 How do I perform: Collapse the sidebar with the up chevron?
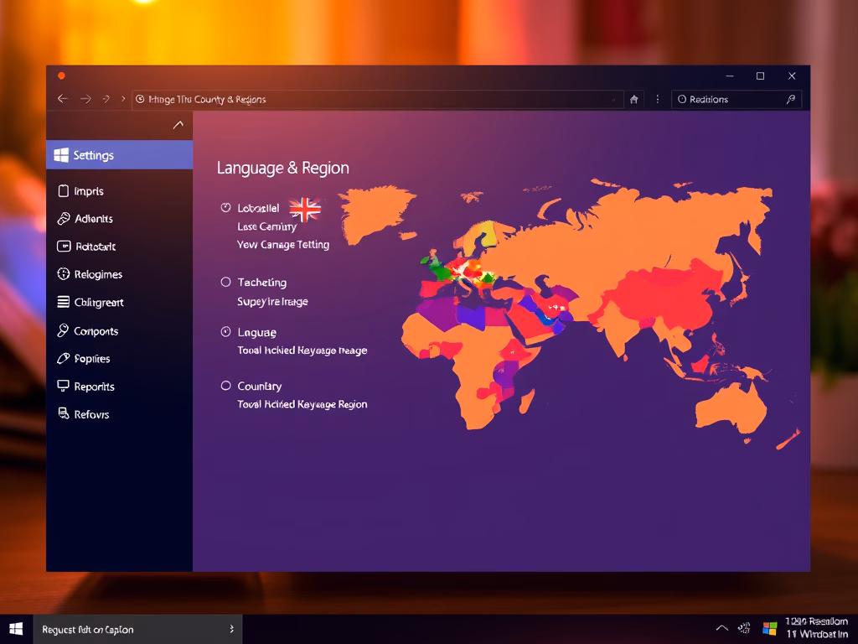pyautogui.click(x=178, y=125)
